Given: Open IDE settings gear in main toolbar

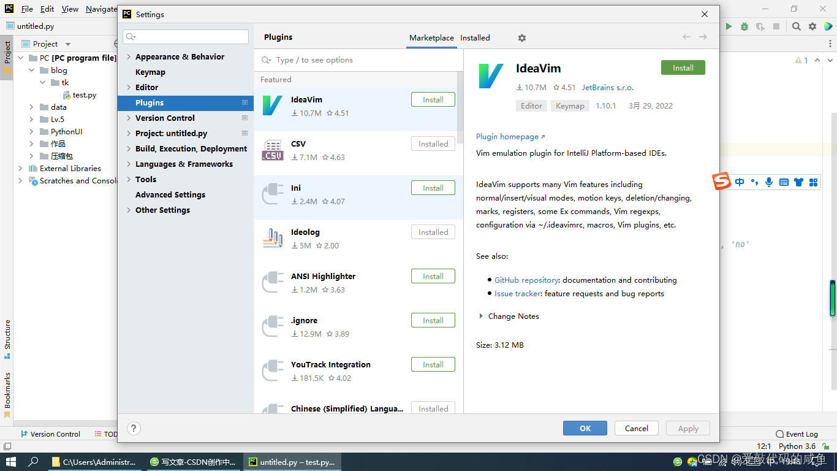Looking at the screenshot, I should 812,26.
